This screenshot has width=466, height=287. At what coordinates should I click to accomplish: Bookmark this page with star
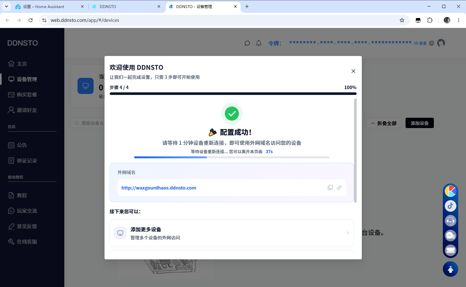(x=402, y=20)
